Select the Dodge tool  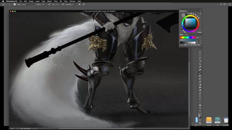click(200, 90)
